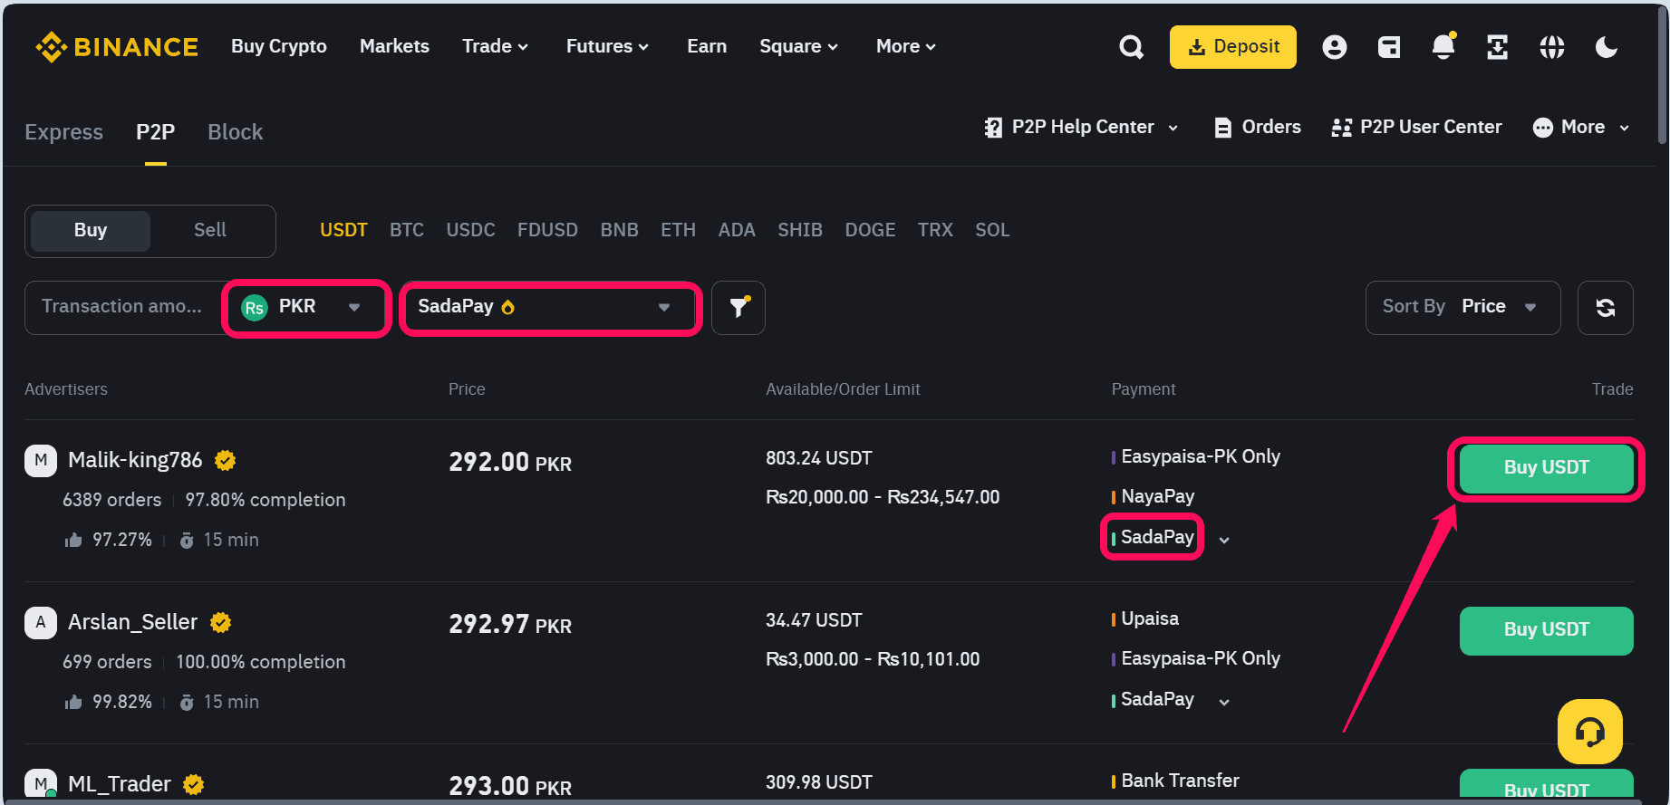Switch to Buy mode

pos(91,231)
